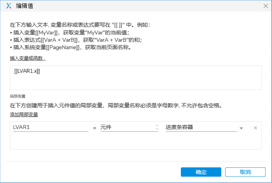Click the [[MyVar]] example line

click(x=70, y=33)
